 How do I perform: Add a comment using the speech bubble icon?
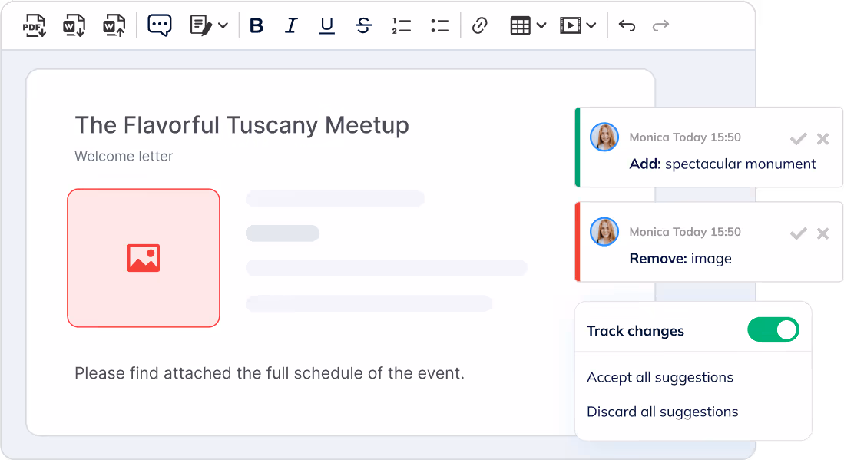(x=159, y=25)
